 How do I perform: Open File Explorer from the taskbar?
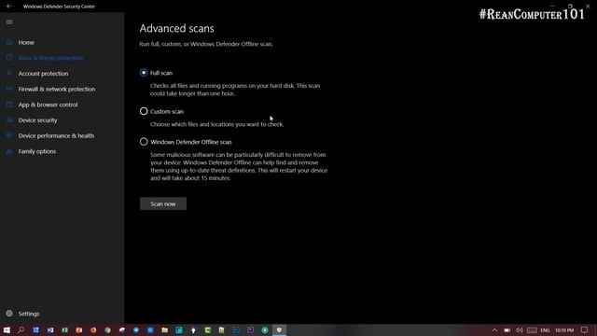(164, 329)
